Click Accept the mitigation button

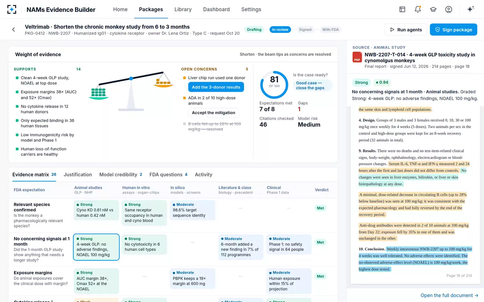213,113
